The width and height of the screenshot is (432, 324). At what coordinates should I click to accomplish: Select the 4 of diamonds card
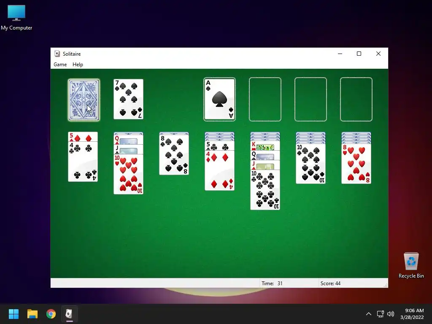[219, 170]
